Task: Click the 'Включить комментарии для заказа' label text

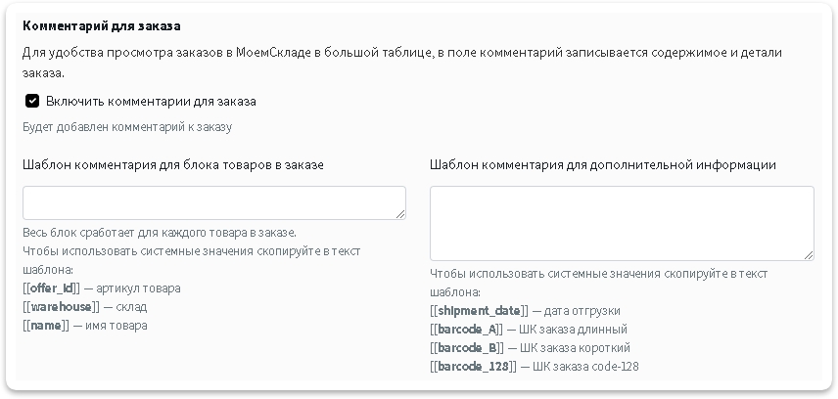Action: (x=151, y=101)
